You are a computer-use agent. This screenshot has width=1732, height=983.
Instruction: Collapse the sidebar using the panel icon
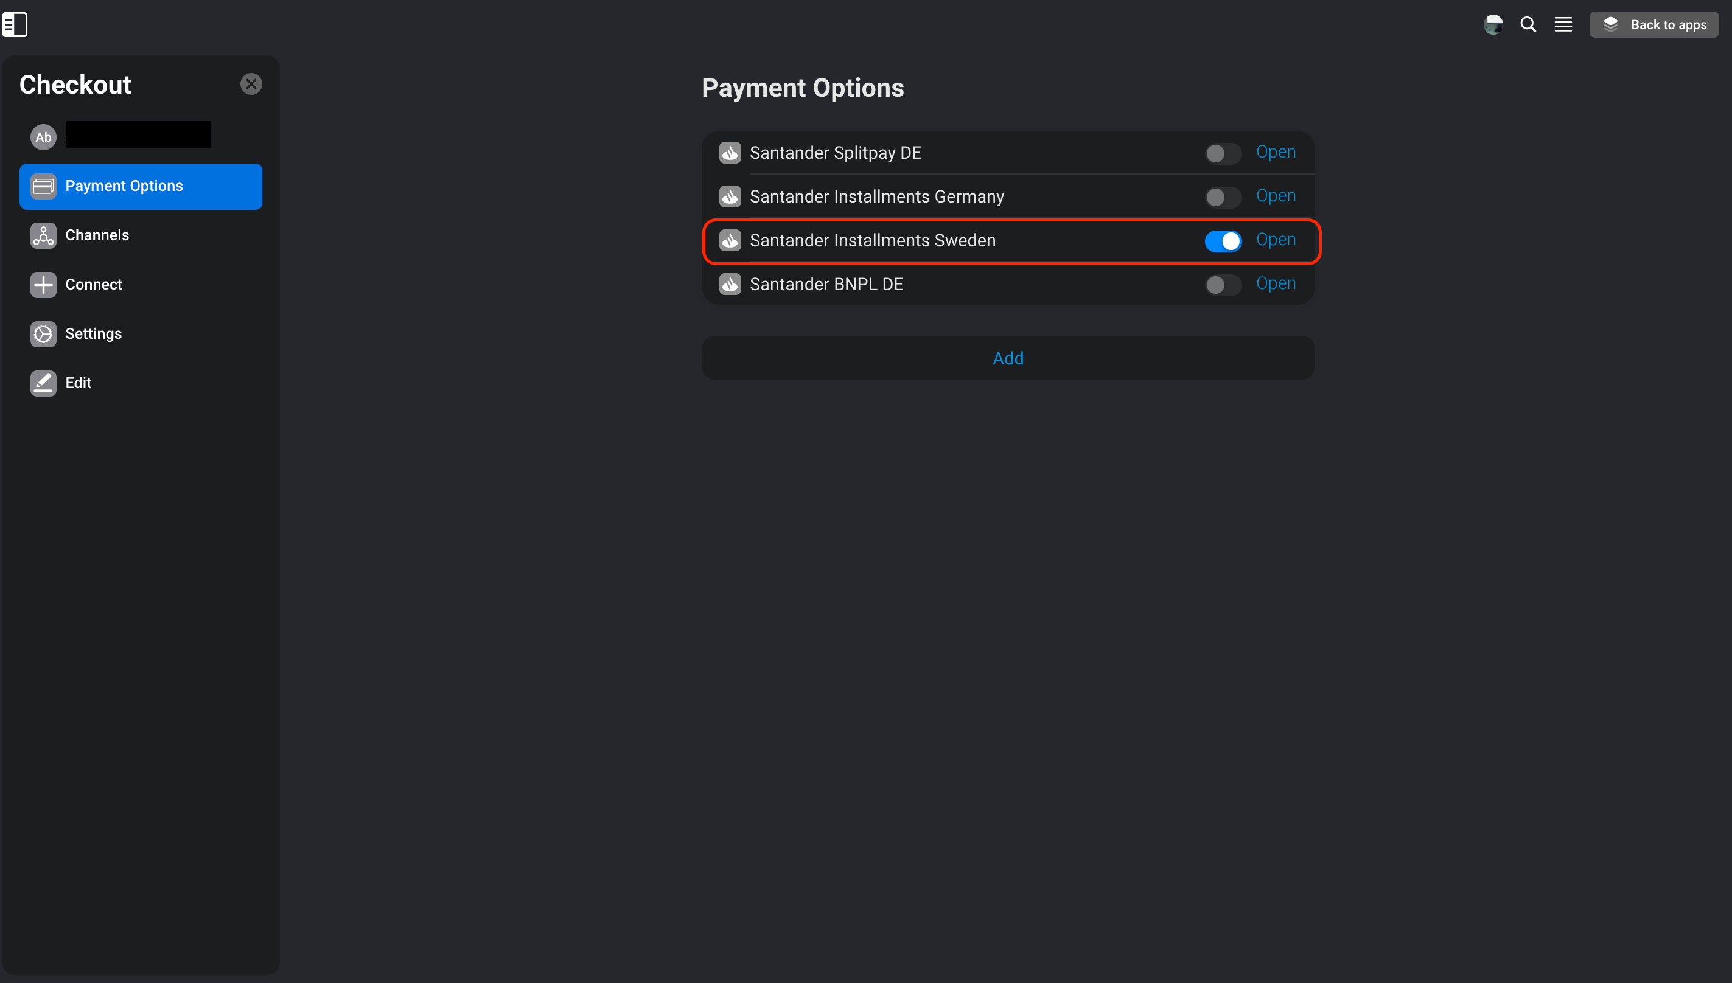pyautogui.click(x=15, y=25)
